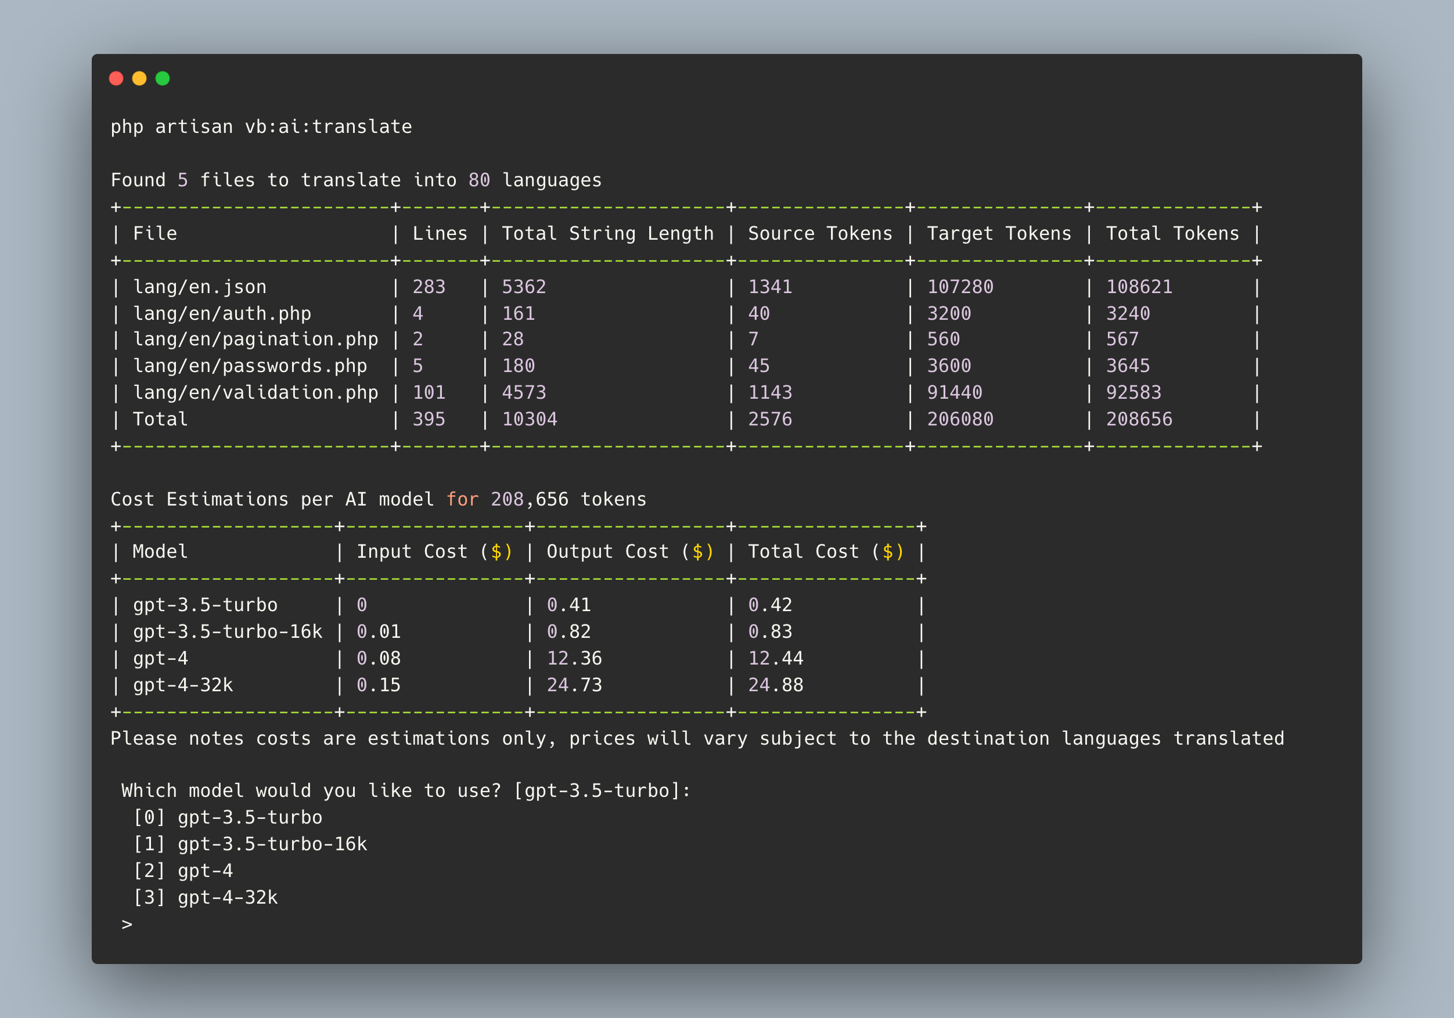
Task: Select the lang/en.json file name
Action: (200, 287)
